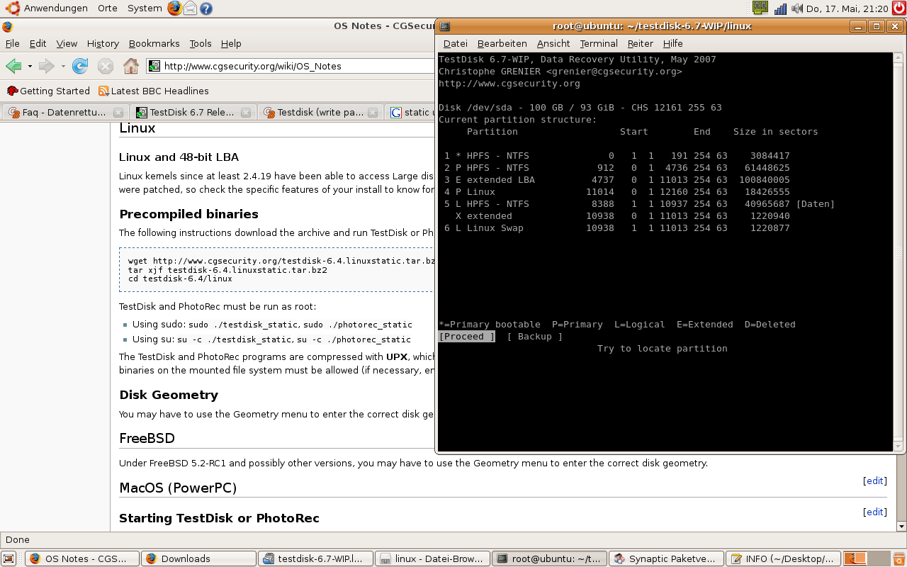The height and width of the screenshot is (567, 907).
Task: Select Backup option in TestDisk
Action: coord(535,337)
